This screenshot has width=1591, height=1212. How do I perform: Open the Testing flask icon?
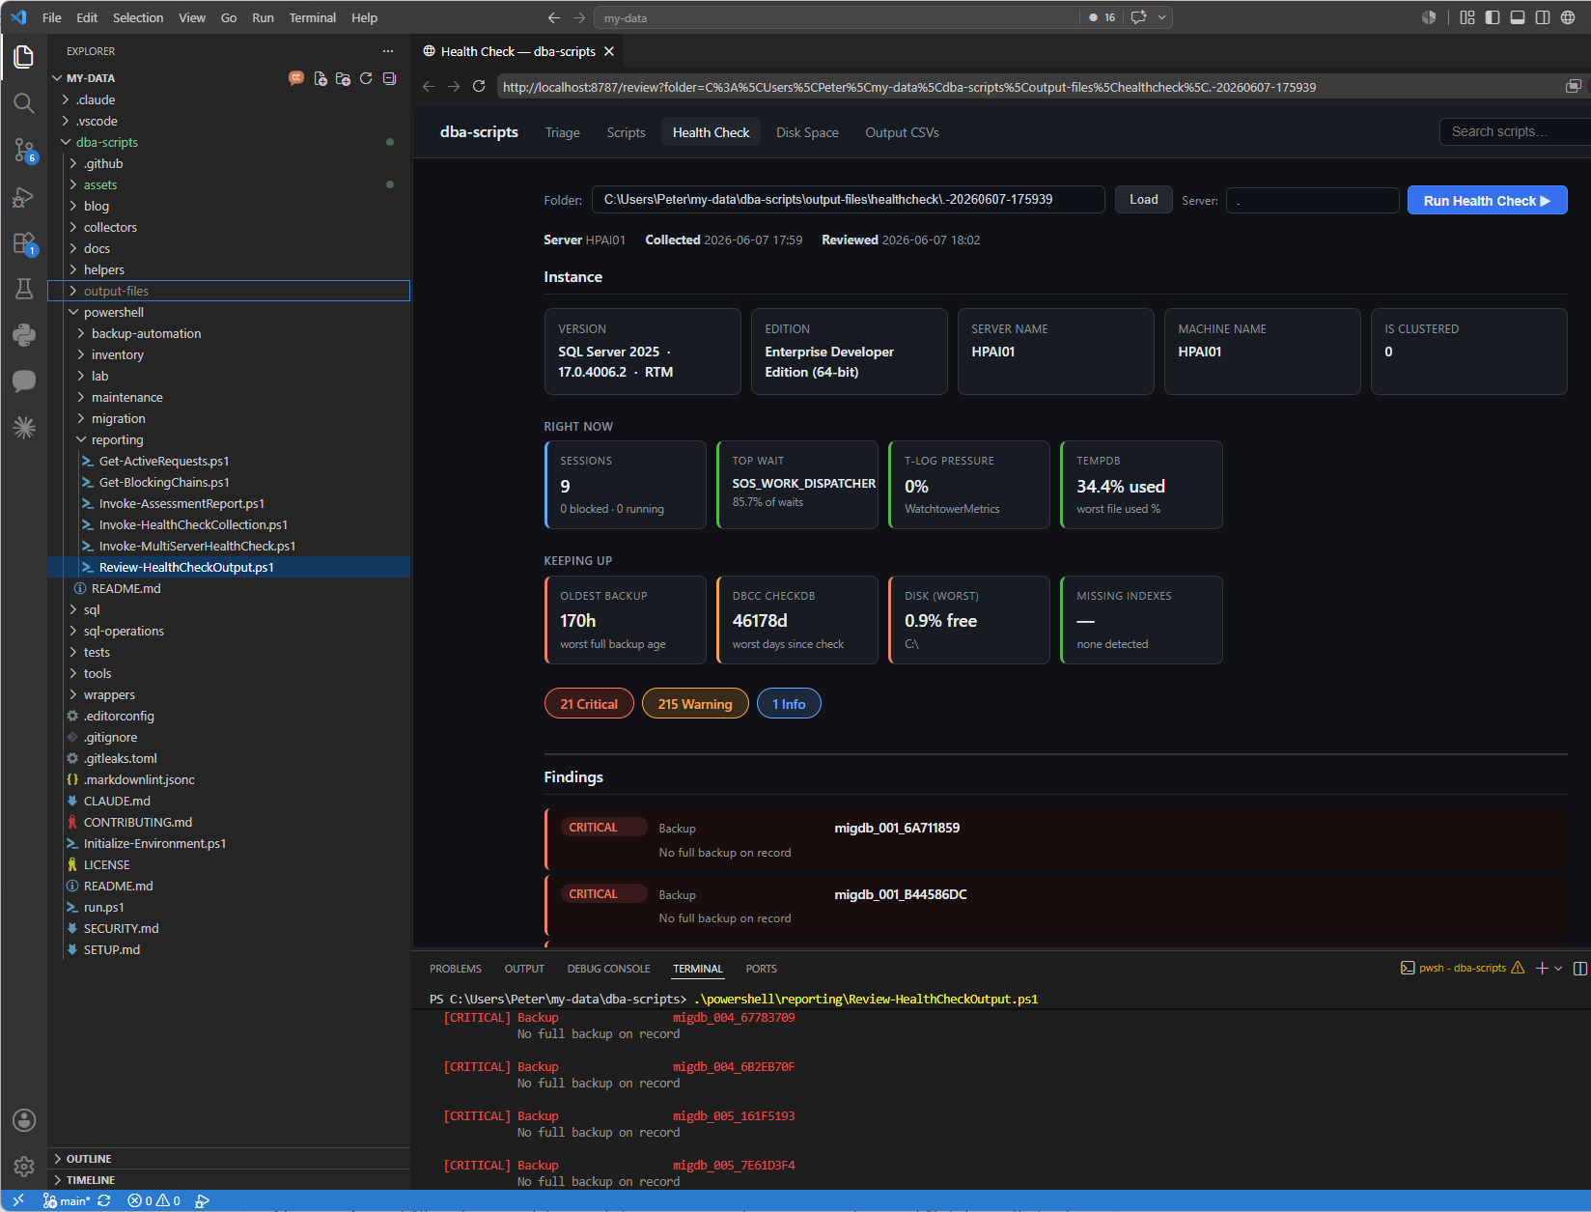click(x=24, y=289)
